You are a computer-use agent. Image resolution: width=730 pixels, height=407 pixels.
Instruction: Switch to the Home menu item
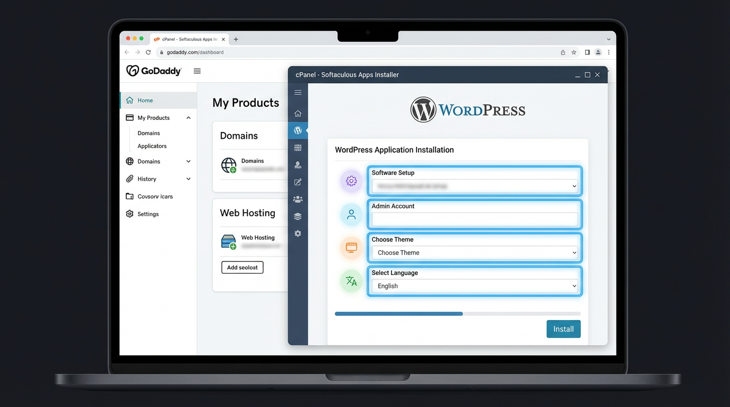[144, 100]
